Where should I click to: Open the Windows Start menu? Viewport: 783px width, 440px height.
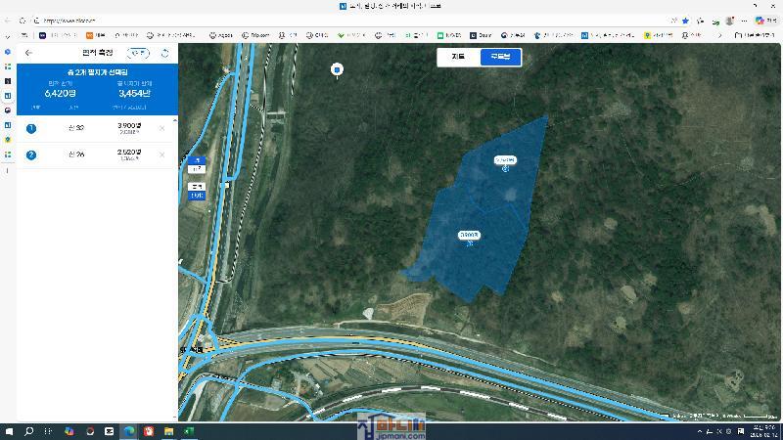click(10, 431)
